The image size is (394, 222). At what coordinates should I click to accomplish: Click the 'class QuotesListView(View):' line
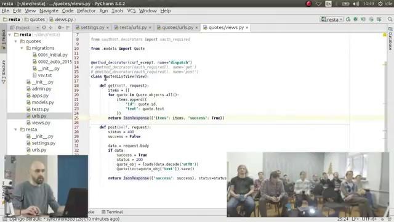pyautogui.click(x=120, y=76)
